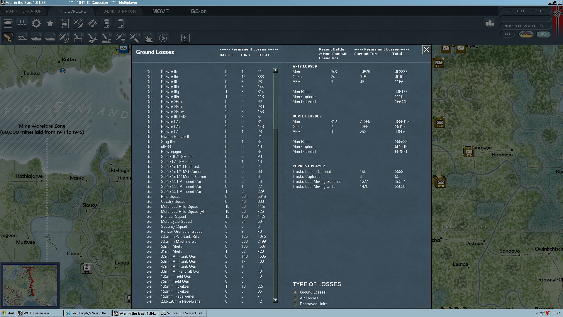Image resolution: width=563 pixels, height=317 pixels.
Task: Toggle the 0 switch in top right
Action: pos(543,34)
